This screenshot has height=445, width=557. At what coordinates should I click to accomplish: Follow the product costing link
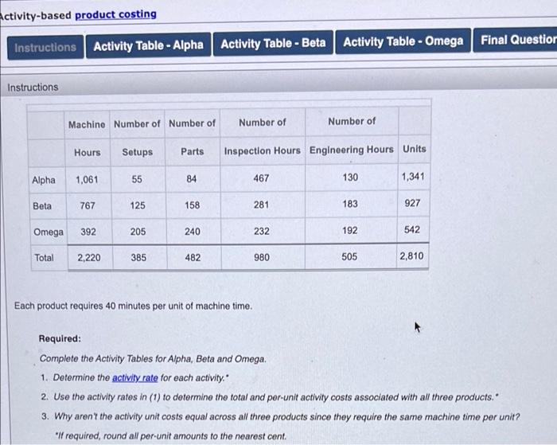point(116,14)
